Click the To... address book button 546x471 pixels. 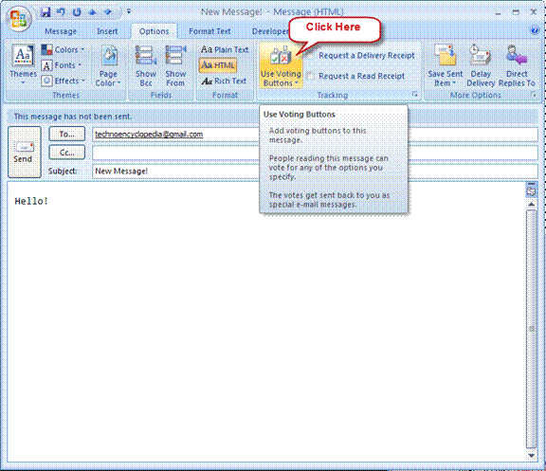click(67, 134)
